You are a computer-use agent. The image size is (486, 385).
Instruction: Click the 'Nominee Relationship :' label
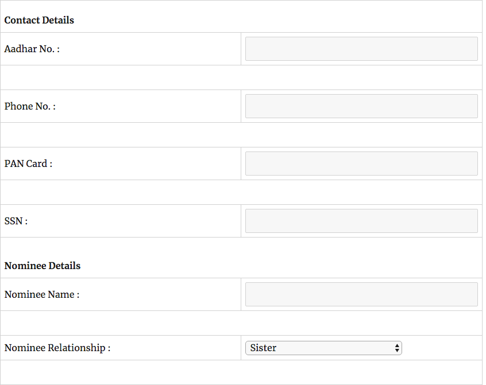point(57,348)
